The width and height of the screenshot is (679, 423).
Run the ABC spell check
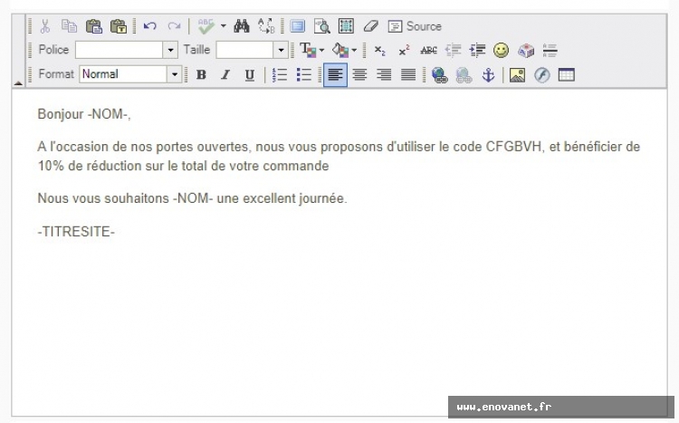pyautogui.click(x=206, y=26)
